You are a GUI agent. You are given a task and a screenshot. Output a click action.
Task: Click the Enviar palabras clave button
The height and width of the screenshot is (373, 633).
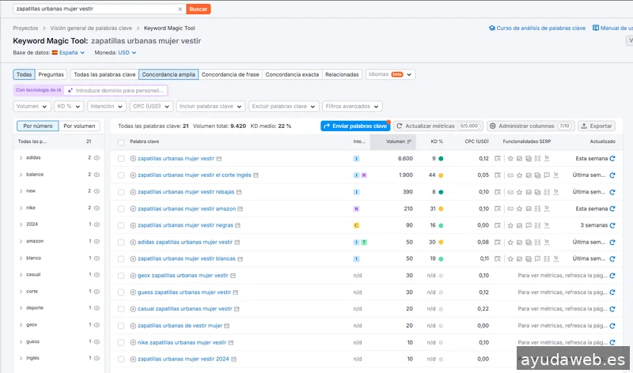354,126
